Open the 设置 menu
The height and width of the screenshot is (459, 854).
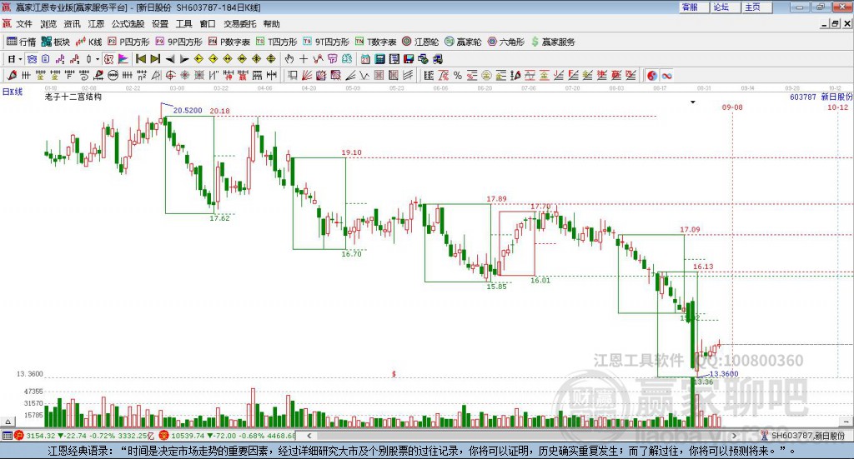[160, 24]
